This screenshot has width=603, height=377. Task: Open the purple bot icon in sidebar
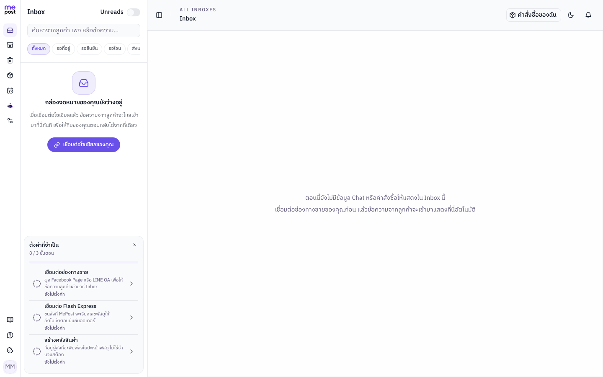pos(10,106)
